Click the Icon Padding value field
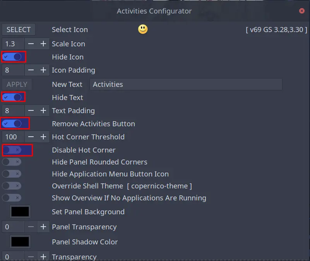The width and height of the screenshot is (310, 261). (13, 70)
